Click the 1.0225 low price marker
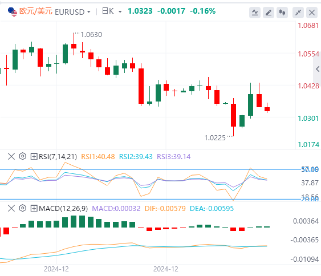Screen dimensions: 321x276 point(215,138)
